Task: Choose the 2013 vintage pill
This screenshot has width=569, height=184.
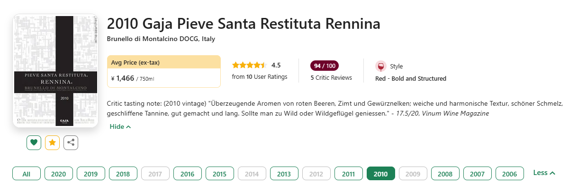Action: tap(284, 174)
